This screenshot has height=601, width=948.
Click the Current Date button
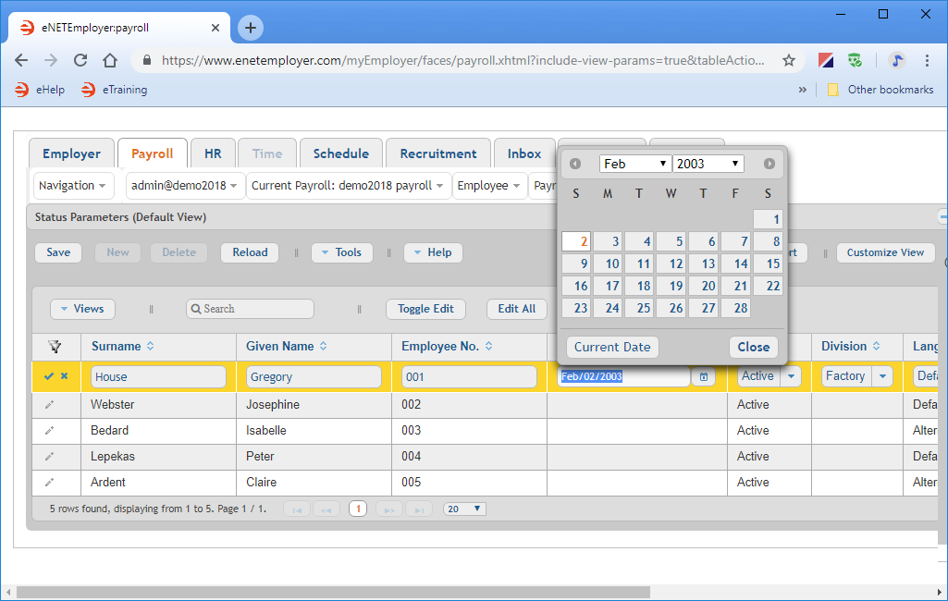(611, 347)
